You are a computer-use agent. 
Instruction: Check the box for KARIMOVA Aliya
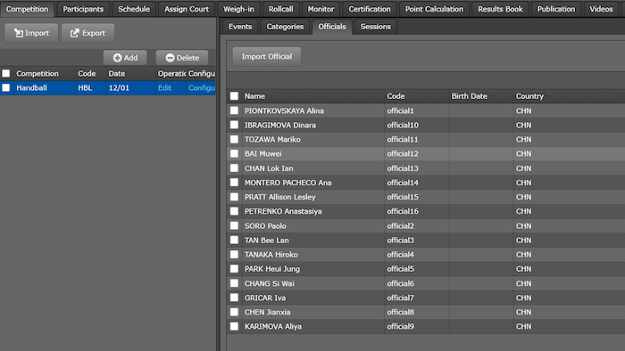[x=234, y=326]
